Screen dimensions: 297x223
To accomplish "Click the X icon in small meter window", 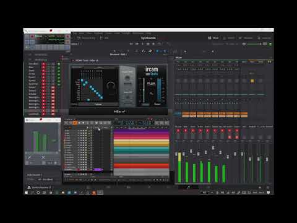I will point(43,157).
